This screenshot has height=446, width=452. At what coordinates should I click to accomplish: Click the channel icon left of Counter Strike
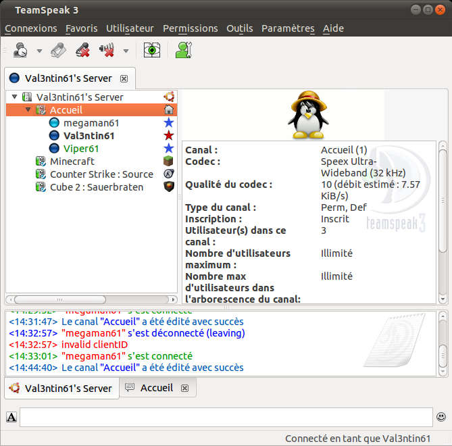click(x=41, y=174)
